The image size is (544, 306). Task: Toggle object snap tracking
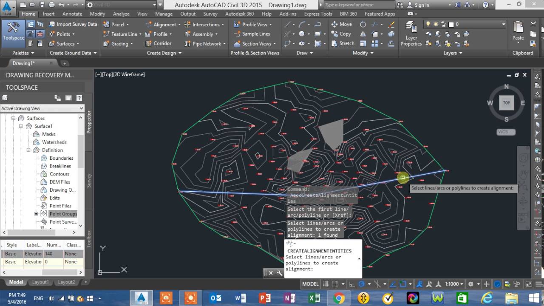point(393,284)
